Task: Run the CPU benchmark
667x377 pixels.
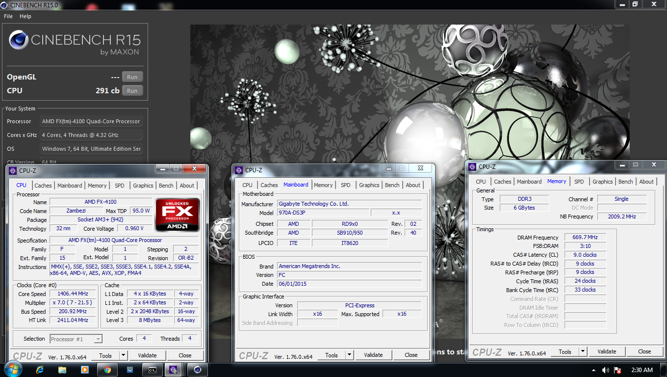Action: (132, 91)
